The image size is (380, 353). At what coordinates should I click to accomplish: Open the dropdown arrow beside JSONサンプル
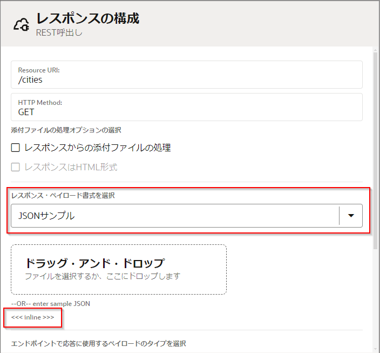[x=351, y=216]
